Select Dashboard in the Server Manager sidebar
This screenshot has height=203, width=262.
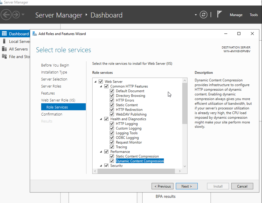15,34
